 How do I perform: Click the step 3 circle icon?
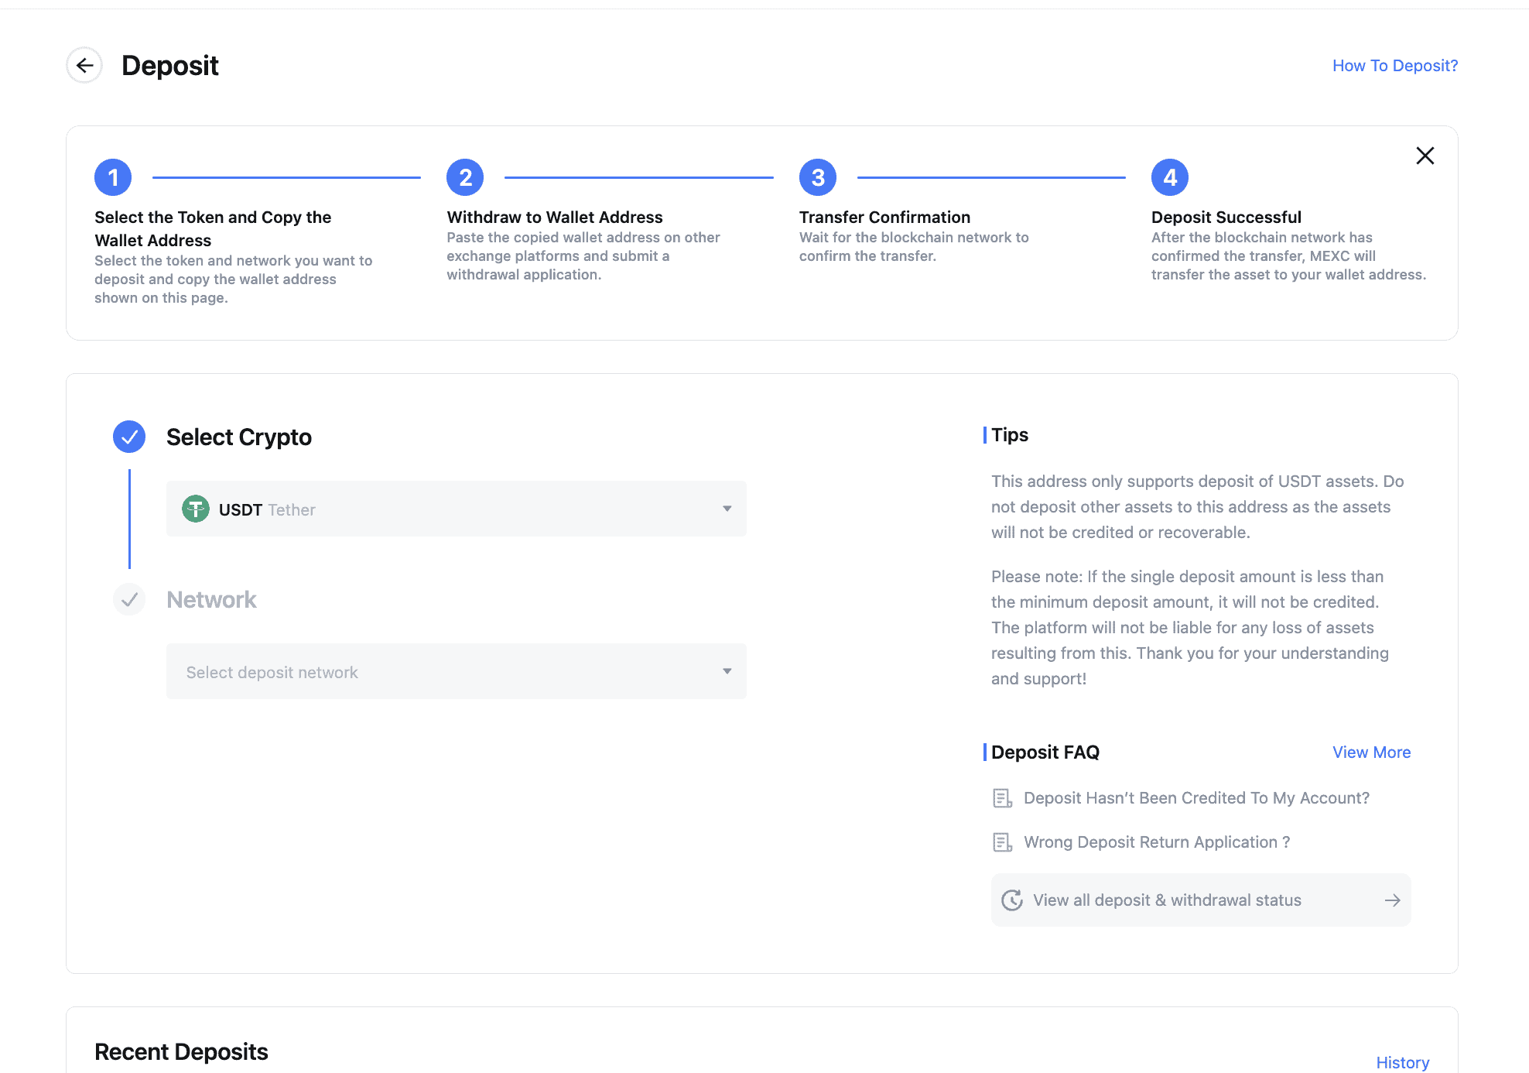[x=817, y=178]
